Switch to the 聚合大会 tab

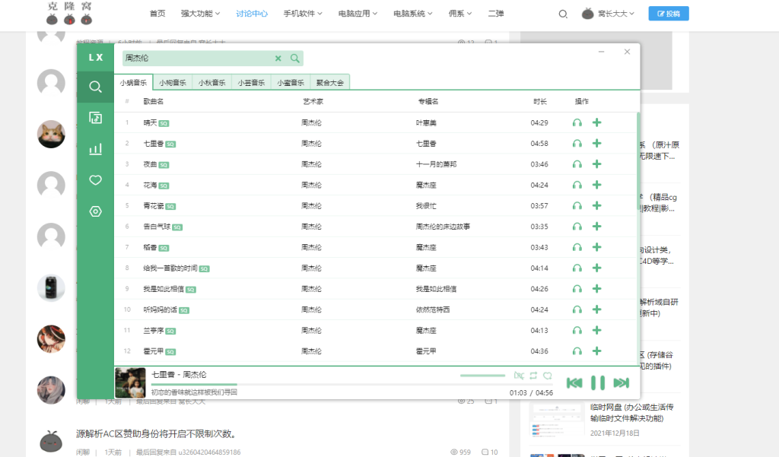tap(330, 82)
